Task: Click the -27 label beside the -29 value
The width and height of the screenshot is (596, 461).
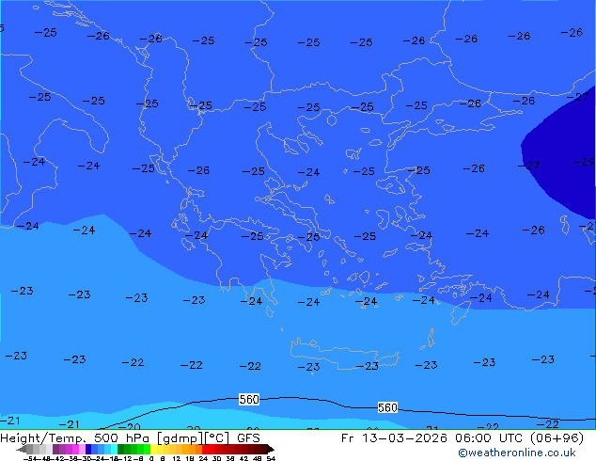Action: click(x=528, y=166)
